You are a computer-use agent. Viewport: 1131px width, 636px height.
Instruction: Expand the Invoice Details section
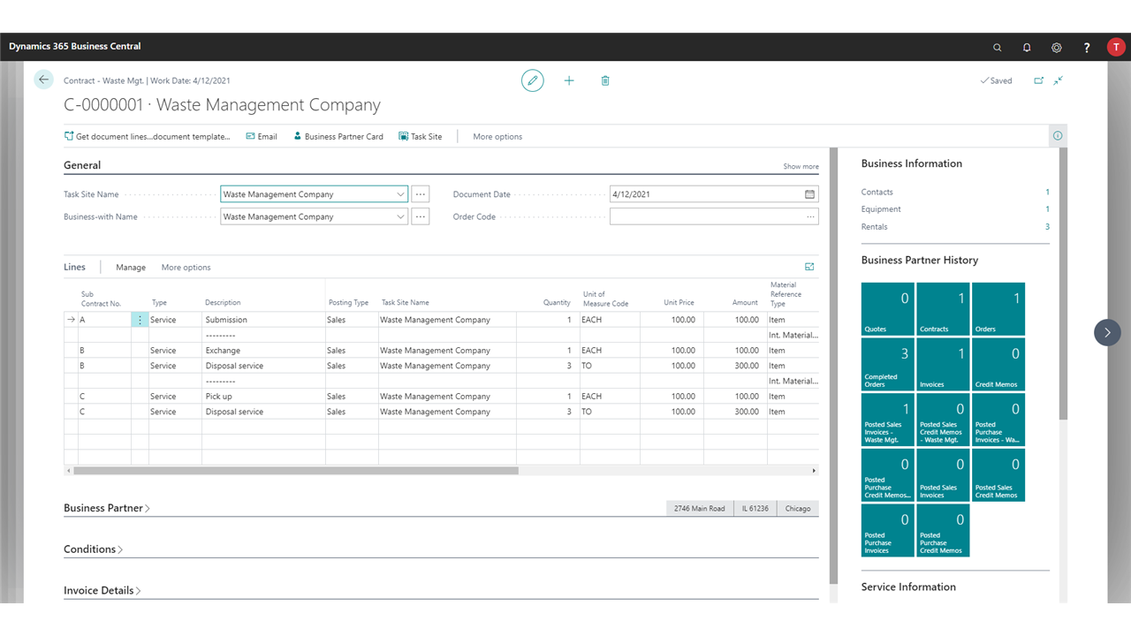[102, 590]
